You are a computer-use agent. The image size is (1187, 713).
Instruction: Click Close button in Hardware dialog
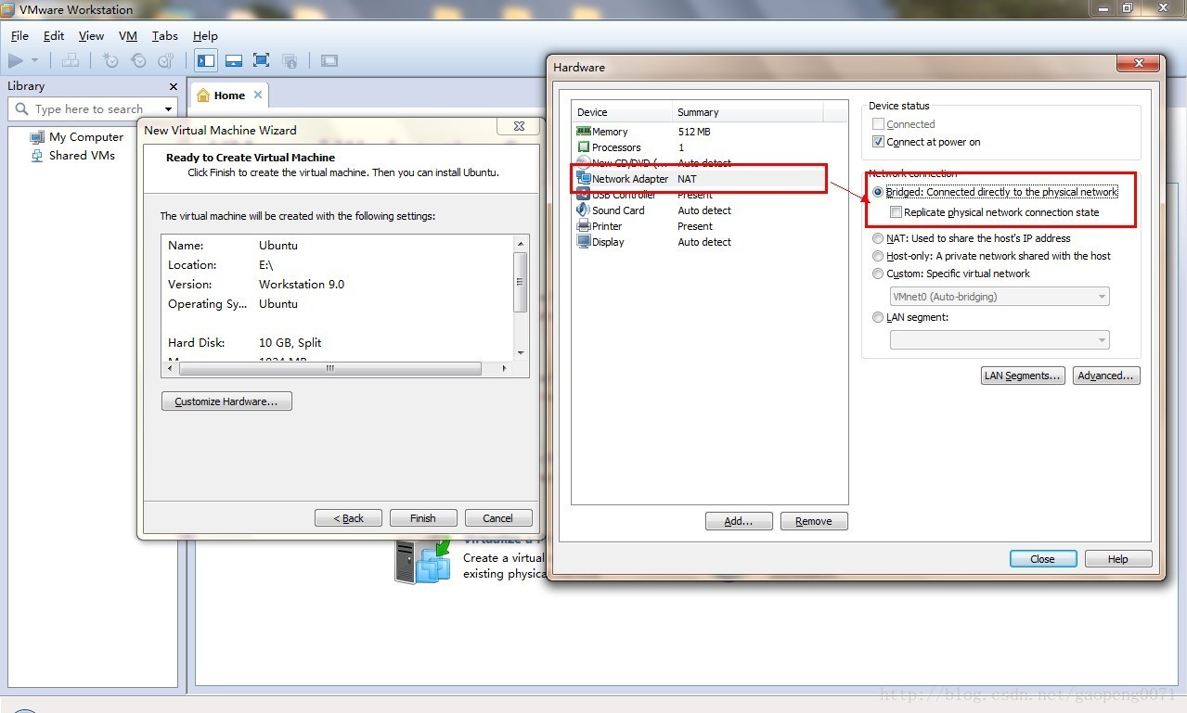pos(1043,559)
